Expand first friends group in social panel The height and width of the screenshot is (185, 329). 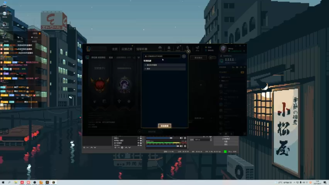pos(225,77)
